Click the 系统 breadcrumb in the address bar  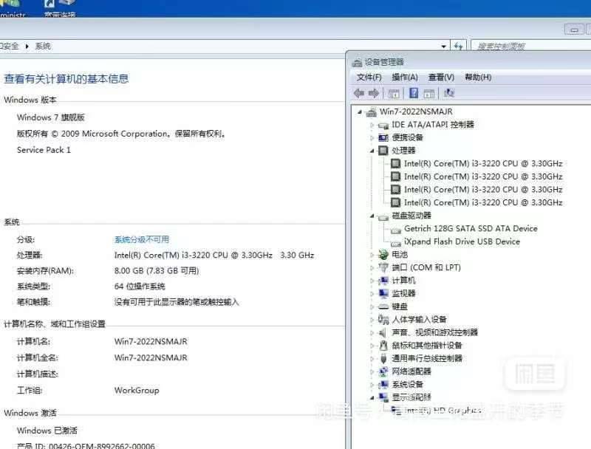coord(43,46)
